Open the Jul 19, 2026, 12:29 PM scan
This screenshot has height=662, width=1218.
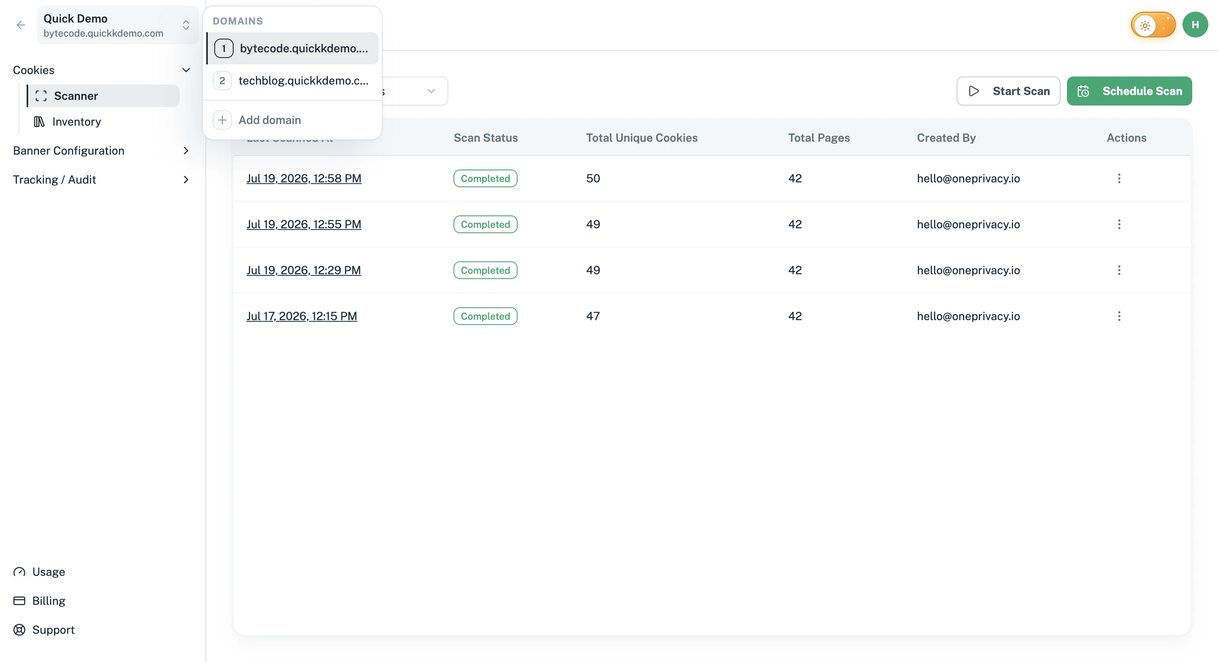point(304,271)
